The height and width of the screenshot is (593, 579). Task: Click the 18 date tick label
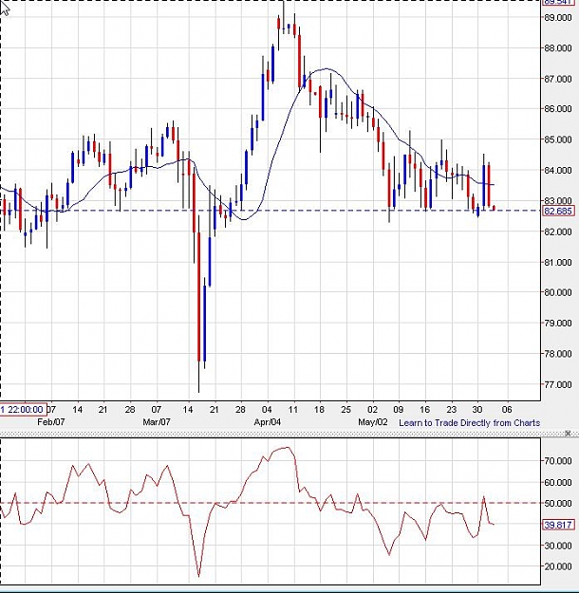[x=319, y=410]
